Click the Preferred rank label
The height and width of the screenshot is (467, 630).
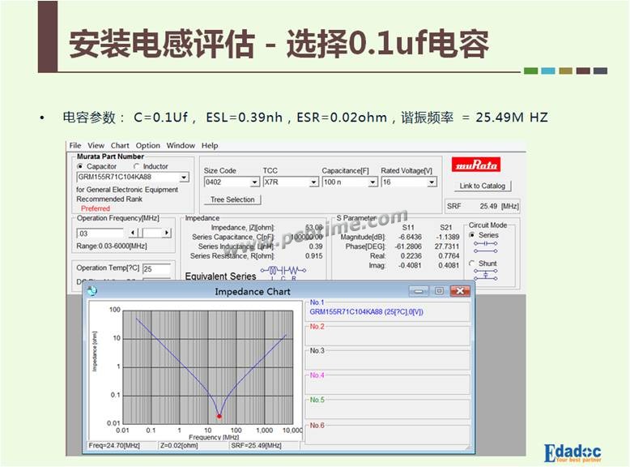click(x=96, y=208)
